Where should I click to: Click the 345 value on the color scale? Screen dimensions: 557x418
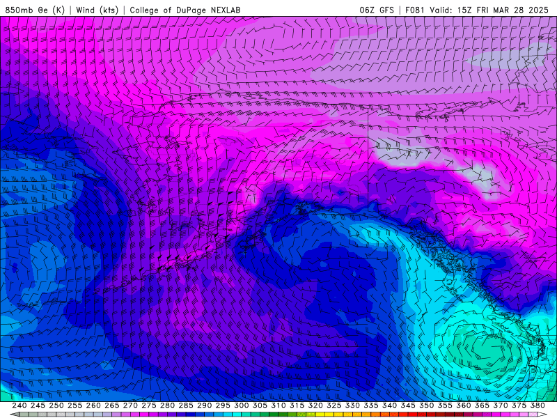pyautogui.click(x=408, y=405)
